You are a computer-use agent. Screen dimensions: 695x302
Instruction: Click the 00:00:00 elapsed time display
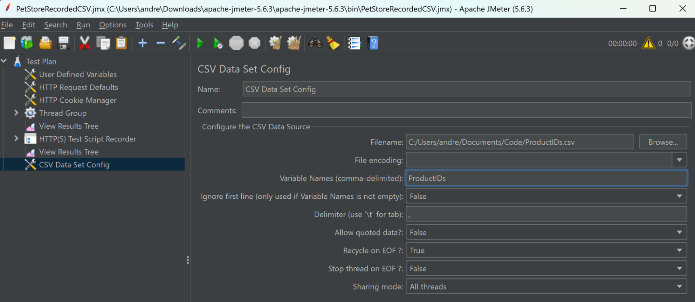click(x=622, y=43)
